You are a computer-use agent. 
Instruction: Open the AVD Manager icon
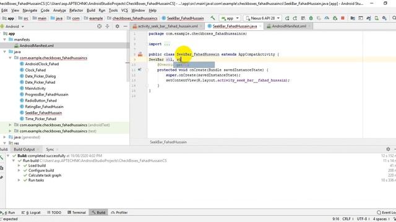(x=377, y=18)
